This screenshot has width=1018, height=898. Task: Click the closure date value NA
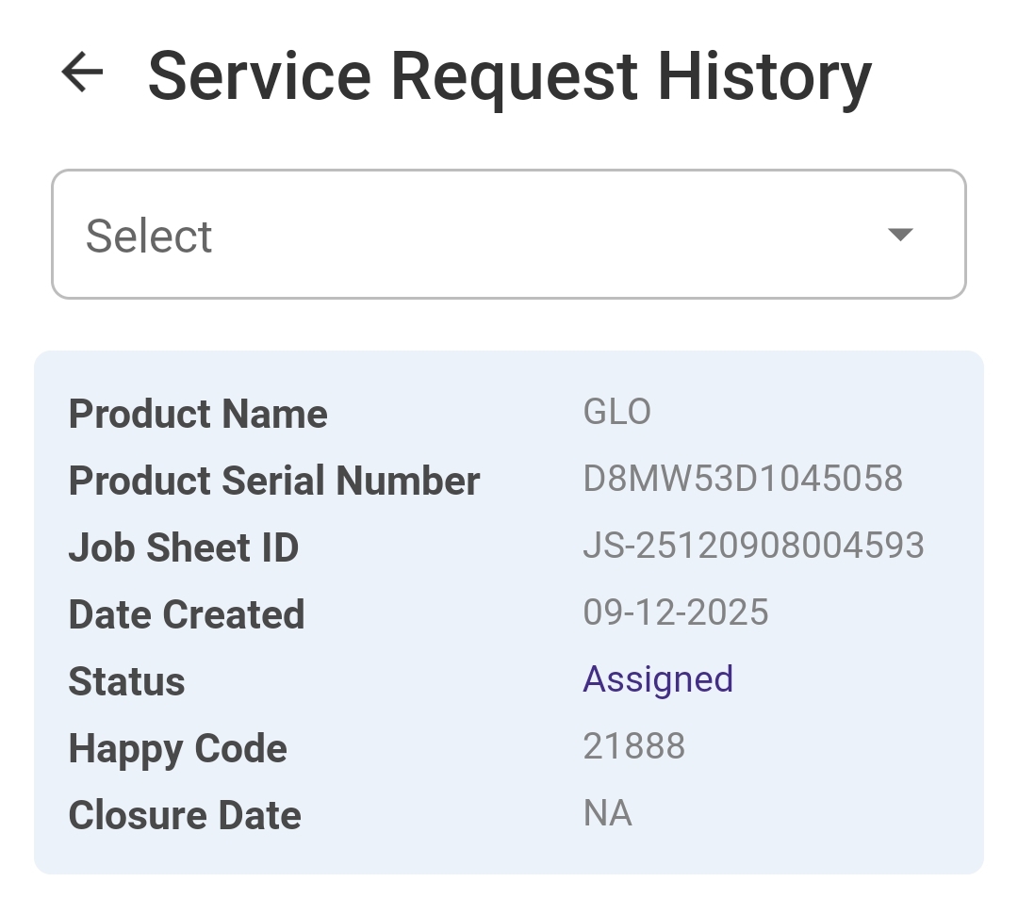pos(608,813)
